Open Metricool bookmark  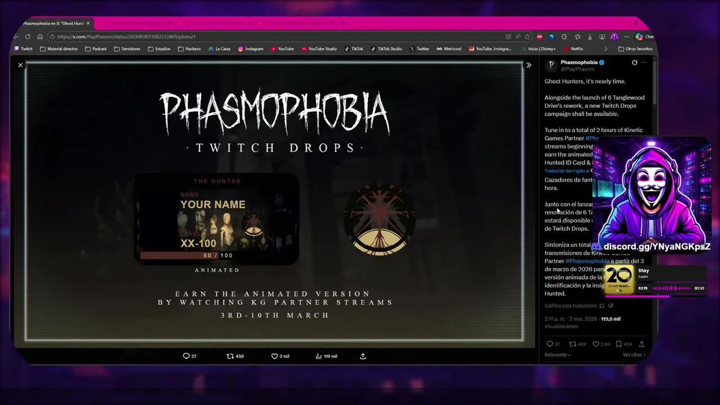point(449,49)
